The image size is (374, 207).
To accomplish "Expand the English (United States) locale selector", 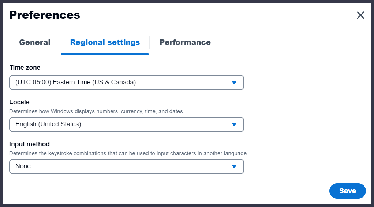I will [x=121, y=124].
